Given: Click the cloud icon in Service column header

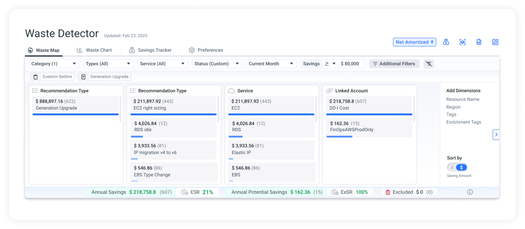Looking at the screenshot, I should (x=231, y=90).
